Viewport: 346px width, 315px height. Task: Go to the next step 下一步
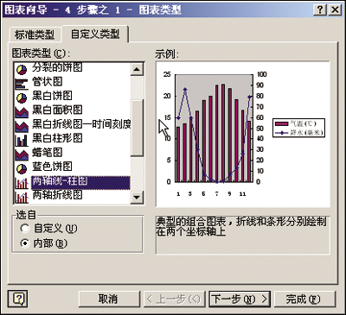240,299
